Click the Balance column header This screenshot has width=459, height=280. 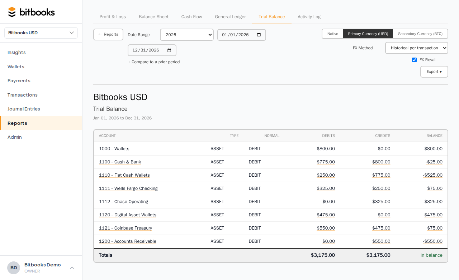434,136
